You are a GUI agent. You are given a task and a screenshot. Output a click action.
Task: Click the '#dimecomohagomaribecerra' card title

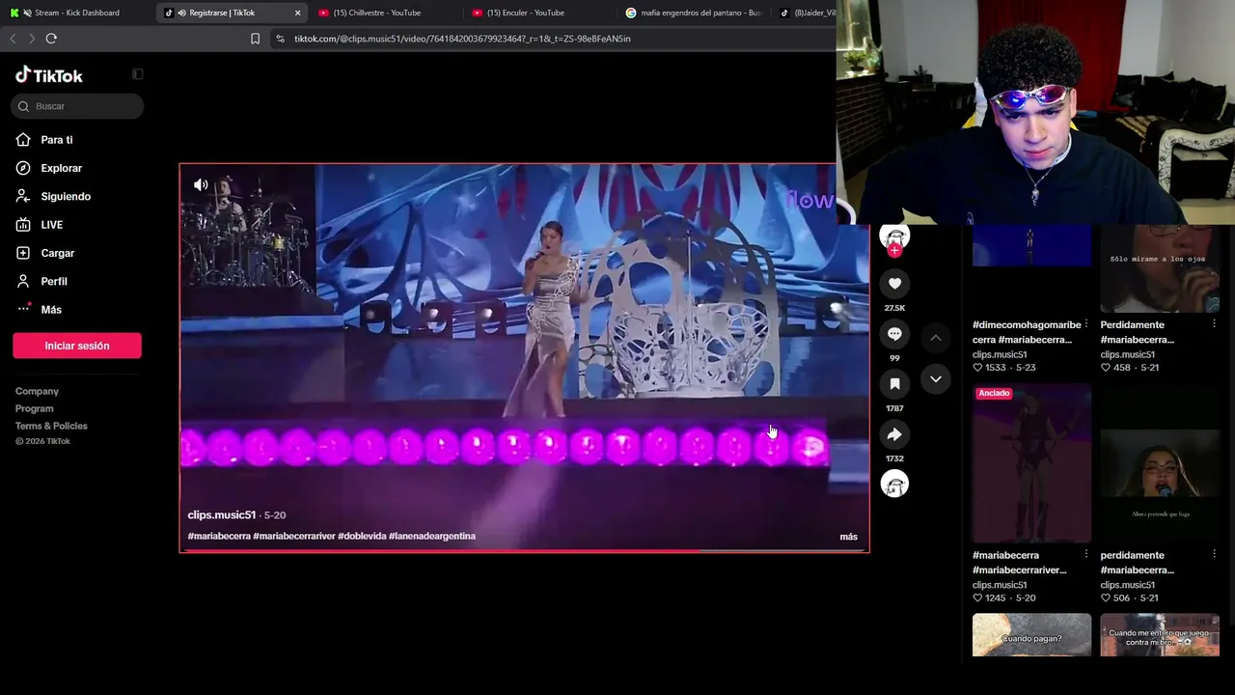pyautogui.click(x=1027, y=332)
